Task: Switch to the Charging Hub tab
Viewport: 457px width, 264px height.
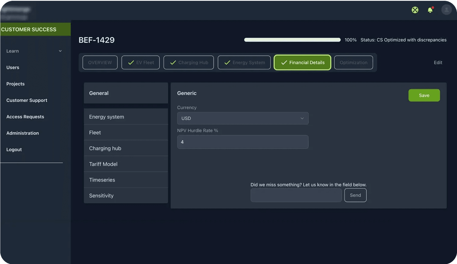Action: (x=189, y=62)
